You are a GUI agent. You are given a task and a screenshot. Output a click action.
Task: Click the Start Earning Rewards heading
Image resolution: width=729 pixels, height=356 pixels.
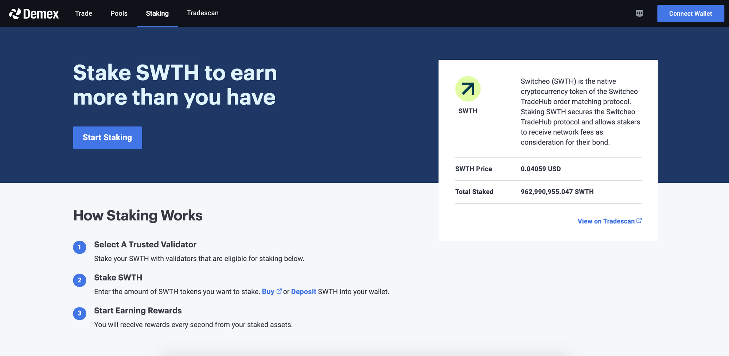pos(138,311)
